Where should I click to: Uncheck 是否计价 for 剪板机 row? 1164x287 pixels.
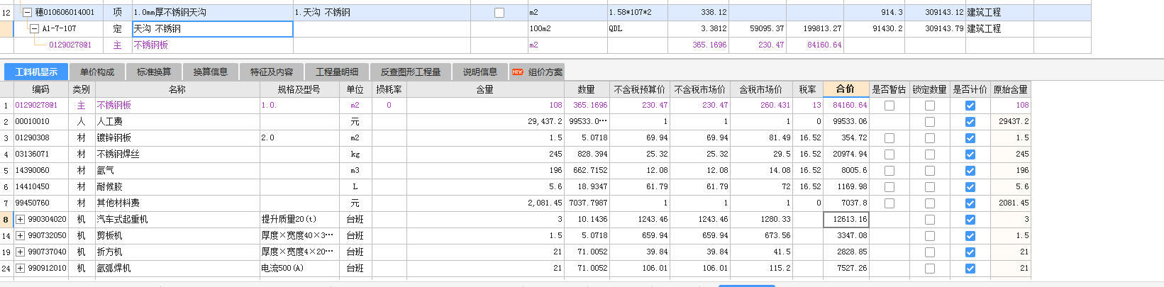(x=970, y=236)
